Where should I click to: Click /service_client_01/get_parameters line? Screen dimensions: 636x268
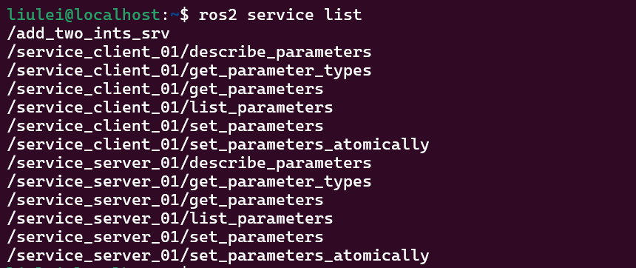pos(166,89)
